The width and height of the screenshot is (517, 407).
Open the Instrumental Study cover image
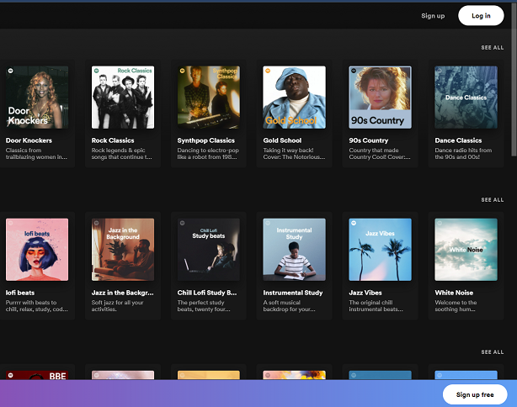point(295,249)
